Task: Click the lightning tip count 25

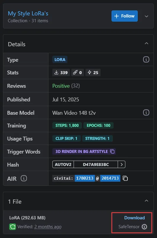Action: point(93,73)
